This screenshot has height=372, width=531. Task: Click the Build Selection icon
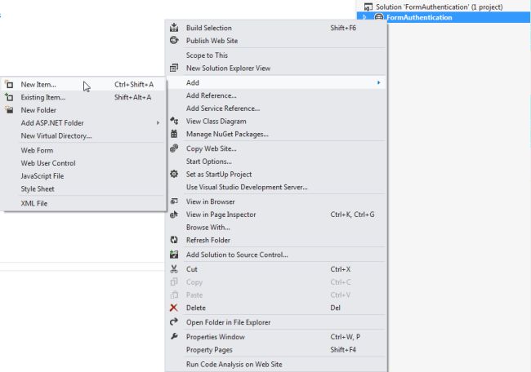(173, 28)
